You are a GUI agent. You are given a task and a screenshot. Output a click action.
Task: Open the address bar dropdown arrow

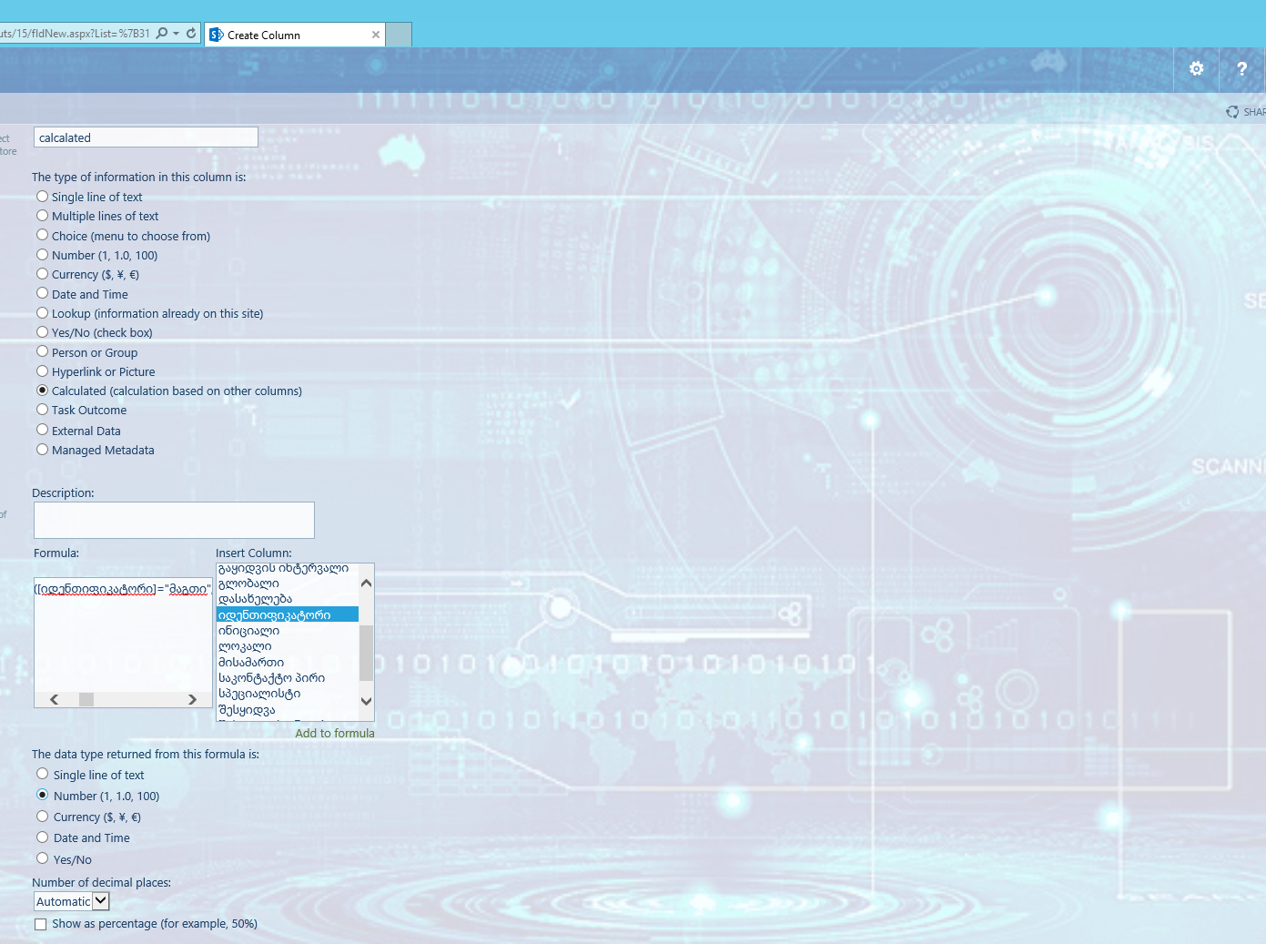coord(177,34)
